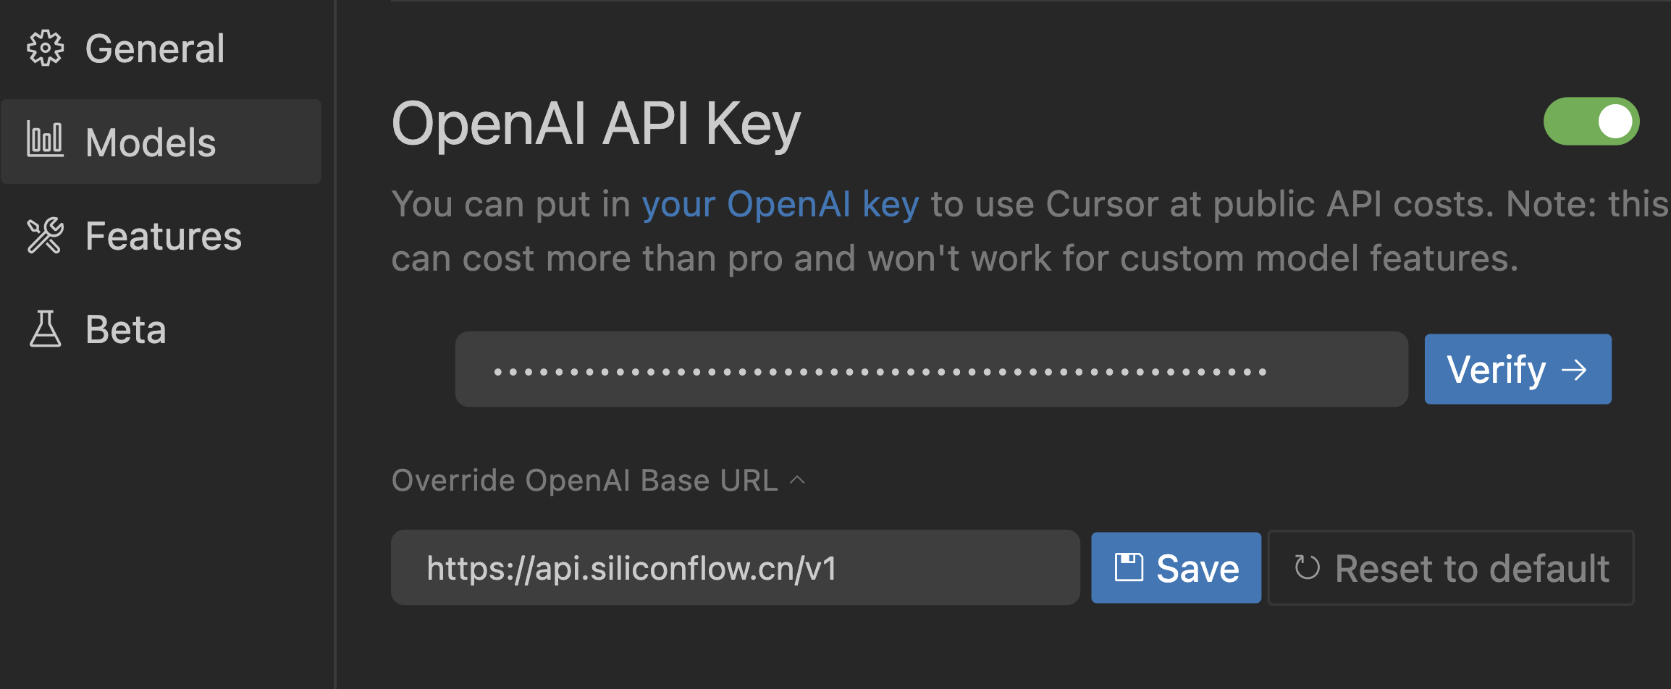Viewport: 1671px width, 689px height.
Task: Go to the Beta settings tab
Action: coord(126,329)
